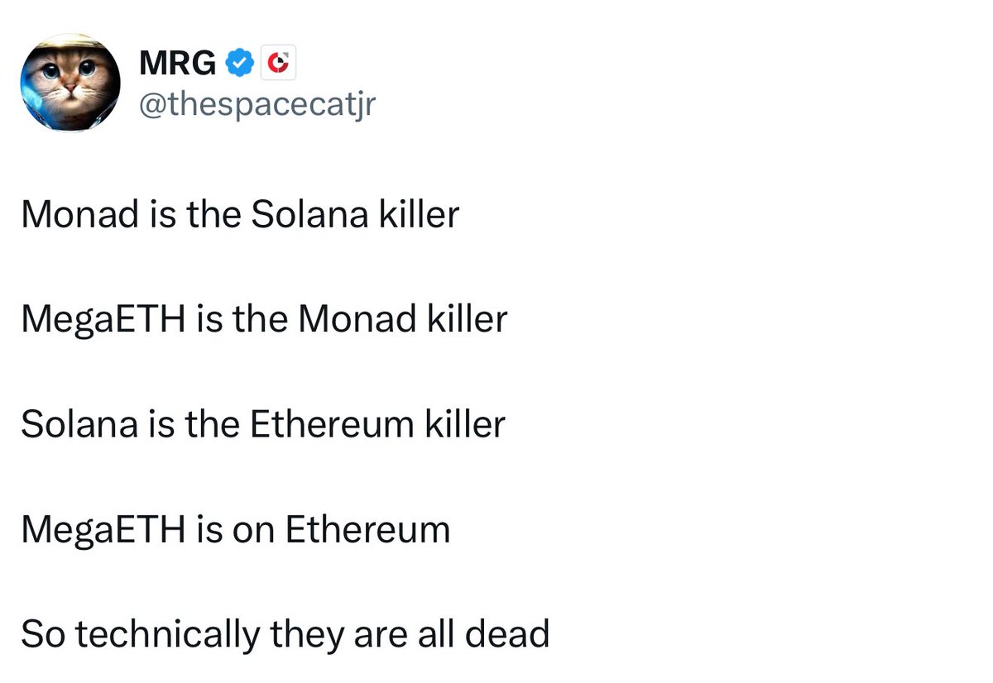Click the word 'Monad' in the second line

point(357,319)
